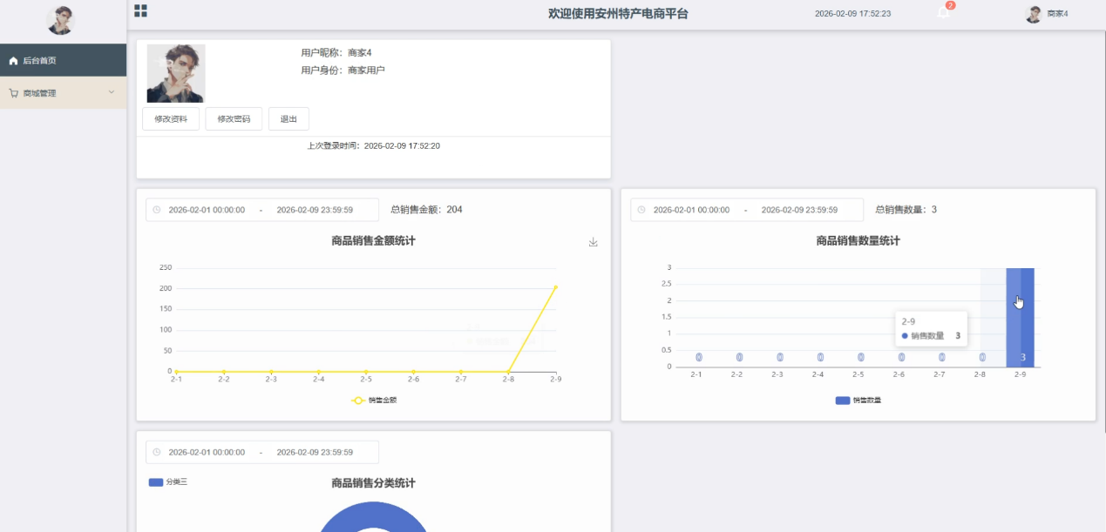Click the 商品销售分类统计 chart title
Image resolution: width=1106 pixels, height=532 pixels.
tap(373, 483)
